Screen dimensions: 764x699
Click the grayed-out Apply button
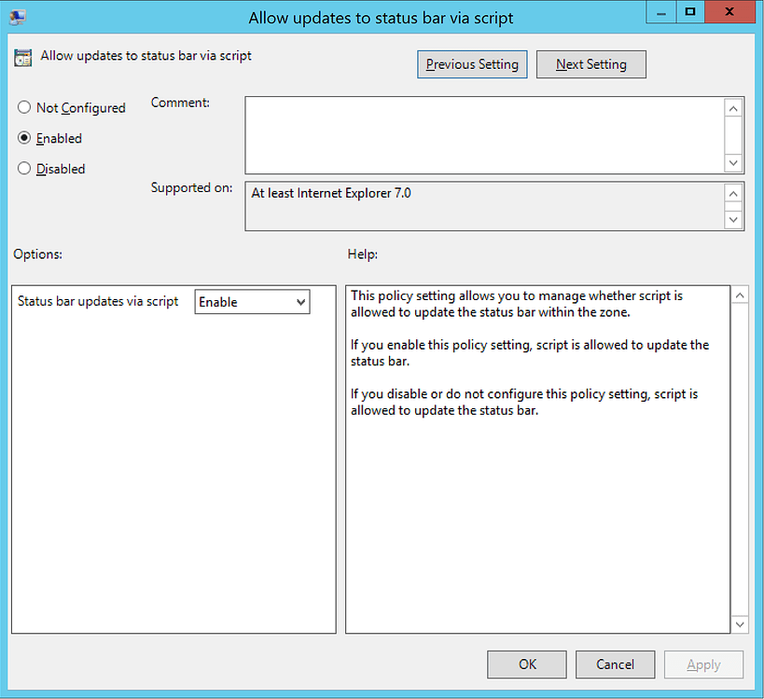pos(703,665)
